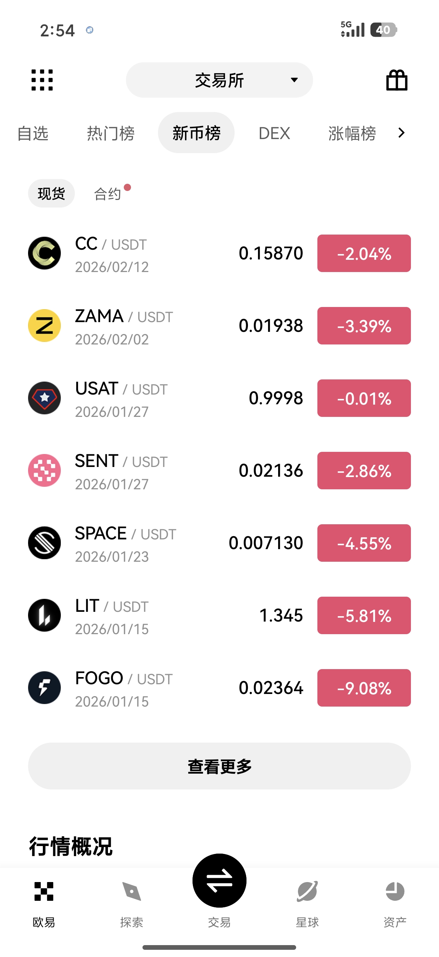Screen dimensions: 439x957
Task: Open the DEX tab
Action: pos(274,133)
